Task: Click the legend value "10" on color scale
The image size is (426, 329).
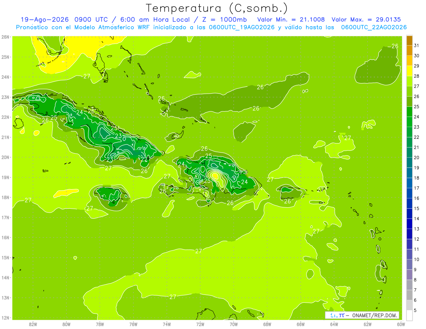Action: pyautogui.click(x=417, y=259)
